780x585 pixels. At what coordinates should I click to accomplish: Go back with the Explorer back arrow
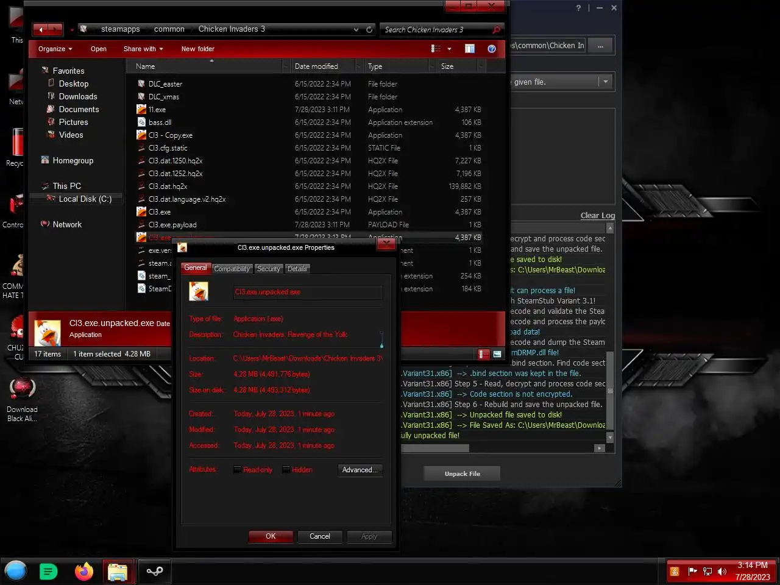click(40, 29)
